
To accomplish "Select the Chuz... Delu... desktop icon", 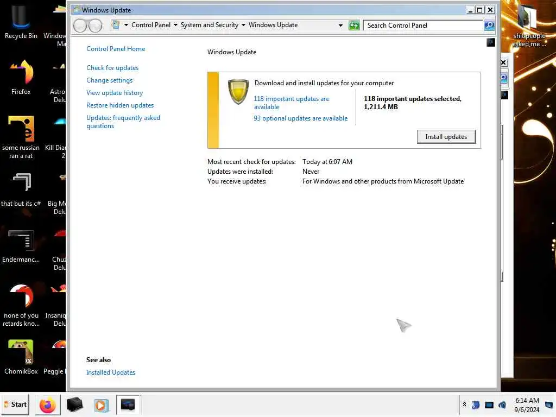I will (x=59, y=249).
